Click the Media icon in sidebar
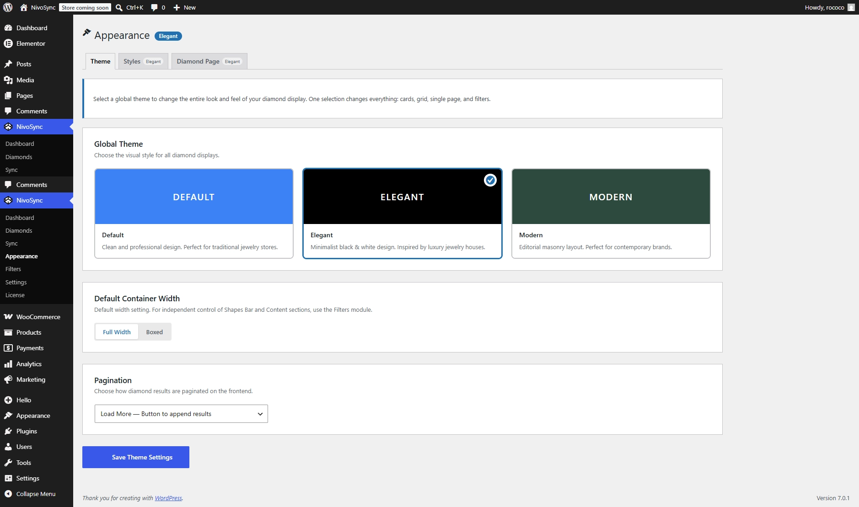859x507 pixels. point(8,80)
